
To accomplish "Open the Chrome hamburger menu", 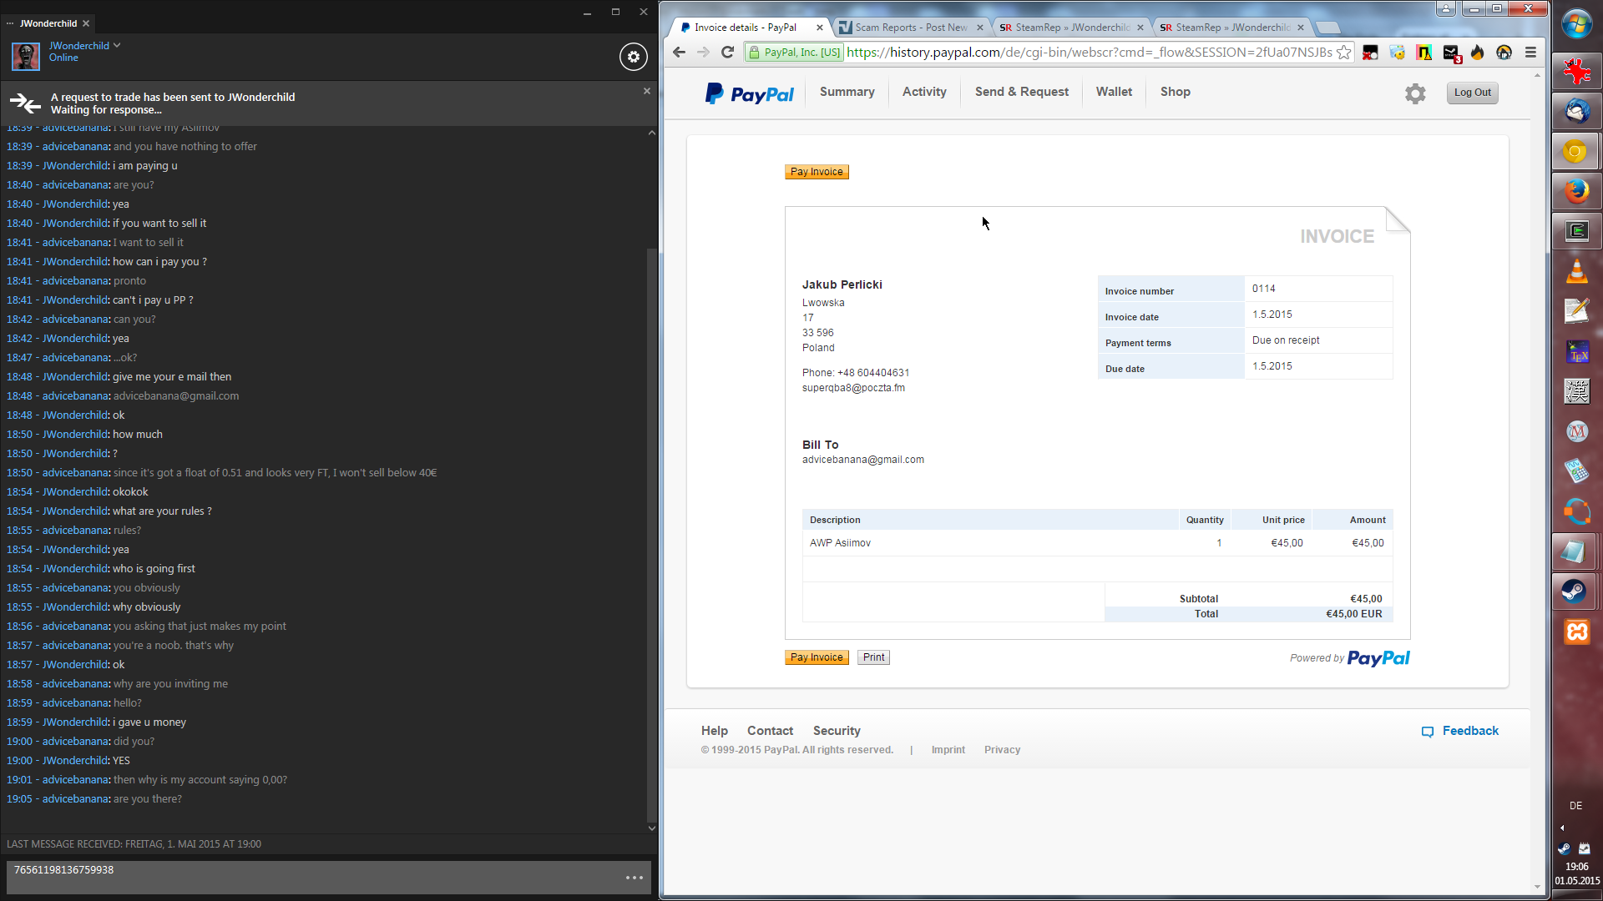I will tap(1530, 53).
